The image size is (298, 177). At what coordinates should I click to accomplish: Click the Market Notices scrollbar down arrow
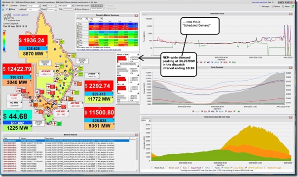click(x=137, y=170)
